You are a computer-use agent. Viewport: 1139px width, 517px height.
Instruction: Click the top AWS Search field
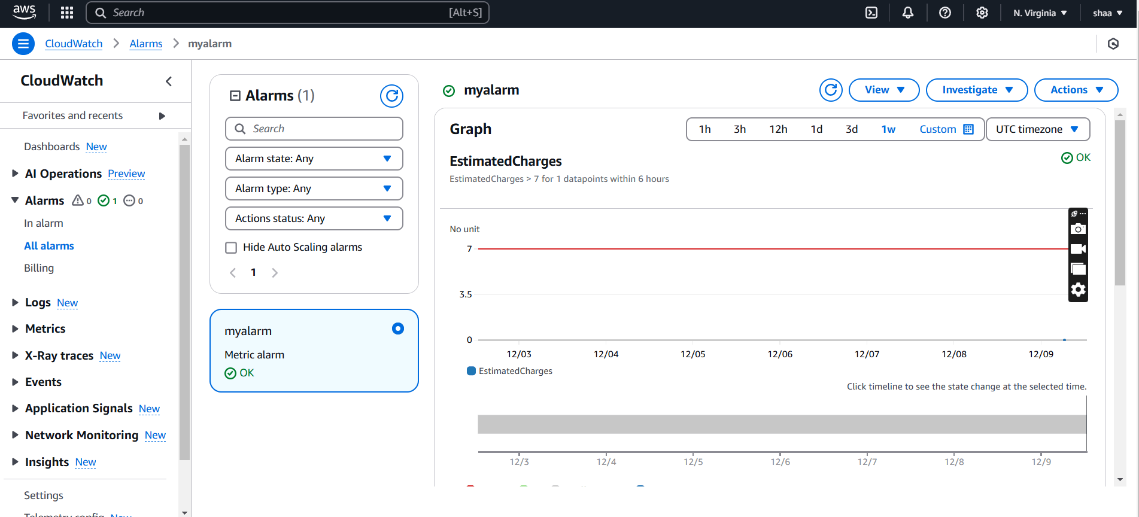click(x=287, y=13)
